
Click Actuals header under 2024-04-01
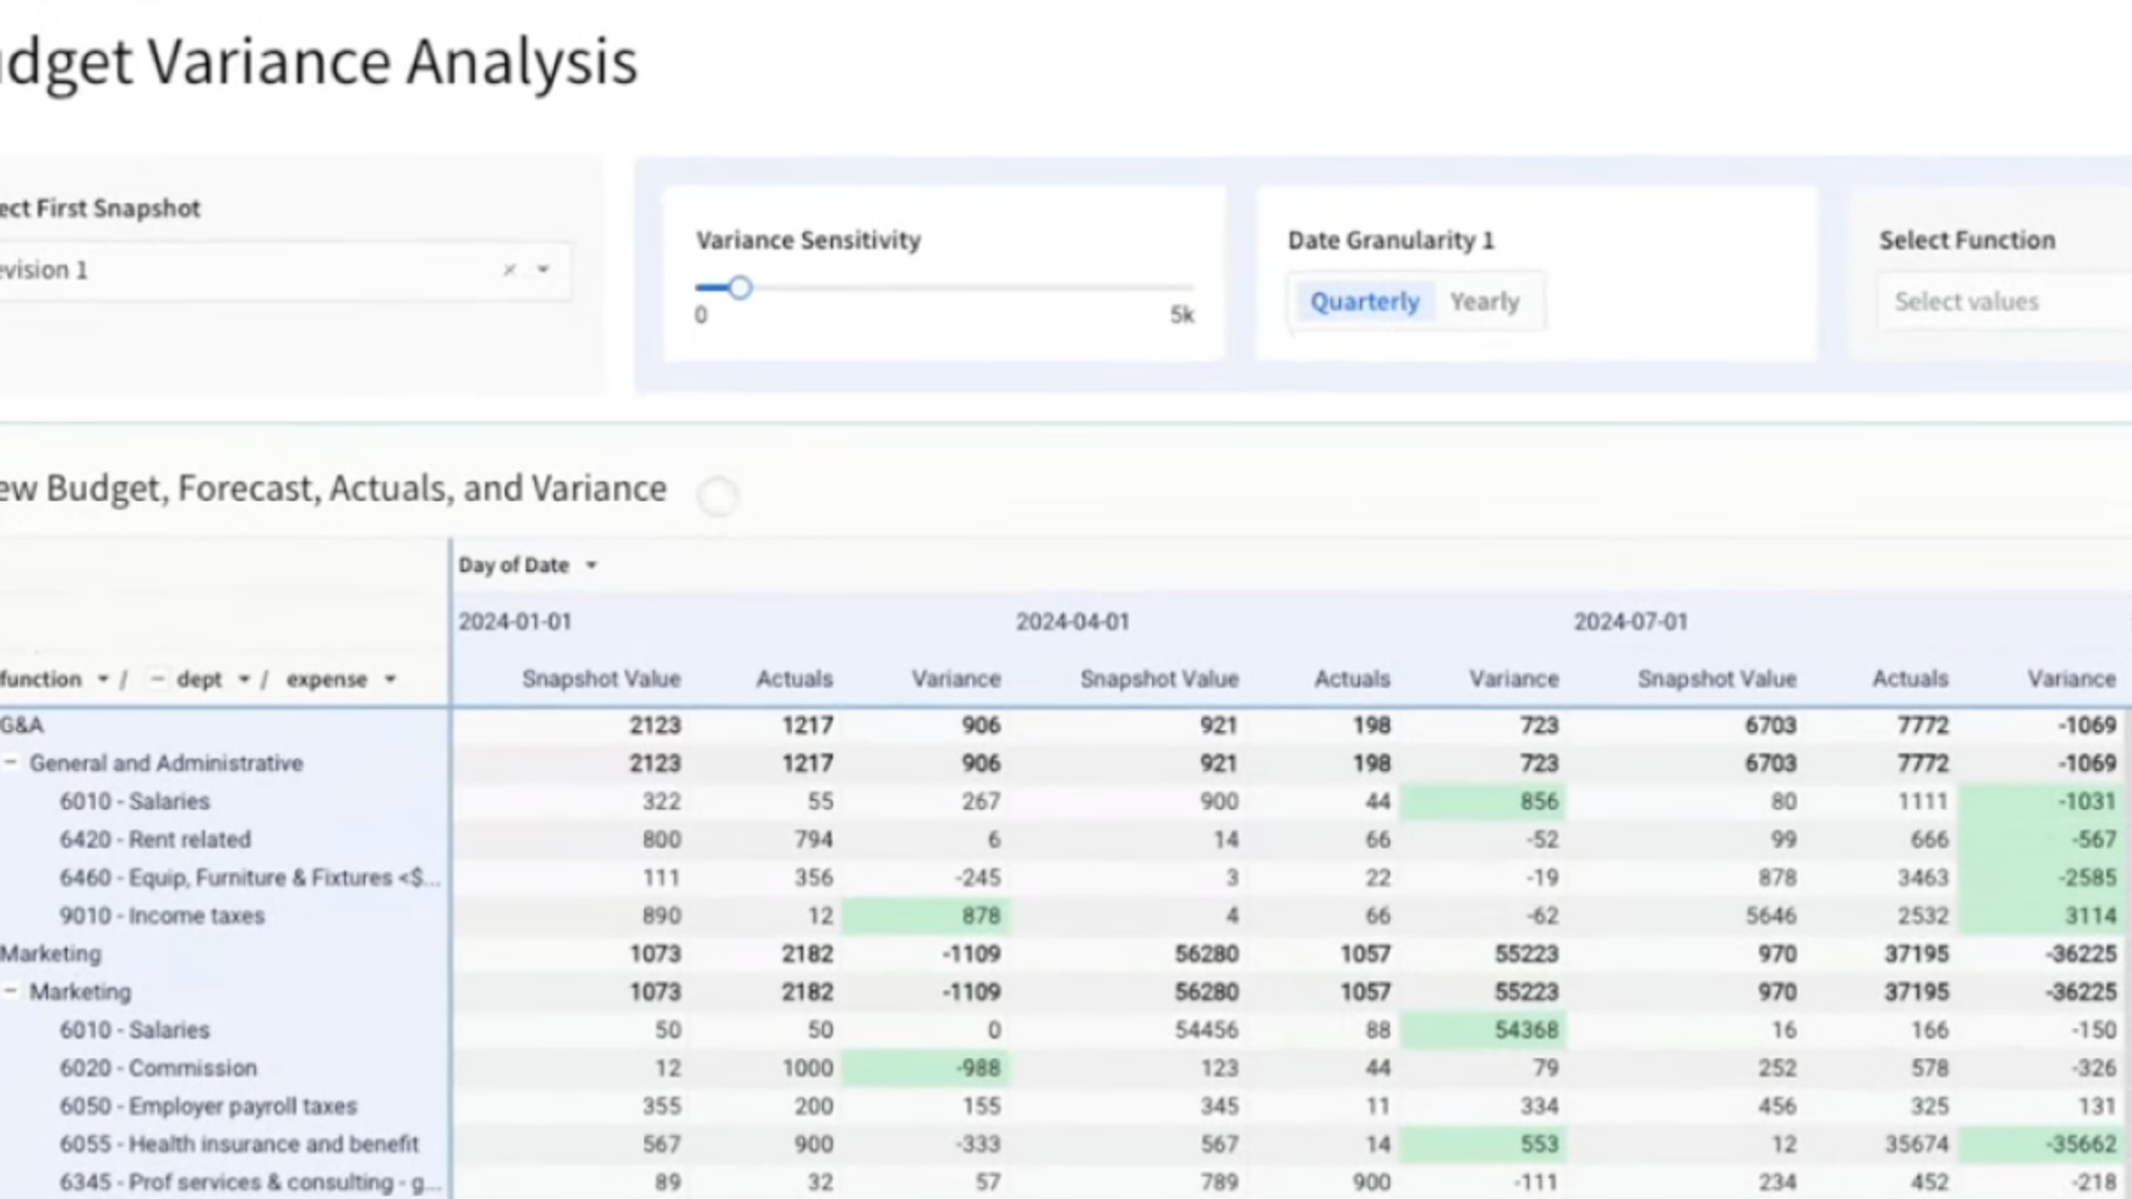point(1352,679)
